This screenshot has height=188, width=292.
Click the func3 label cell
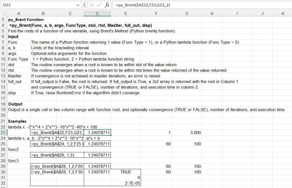click(15, 161)
